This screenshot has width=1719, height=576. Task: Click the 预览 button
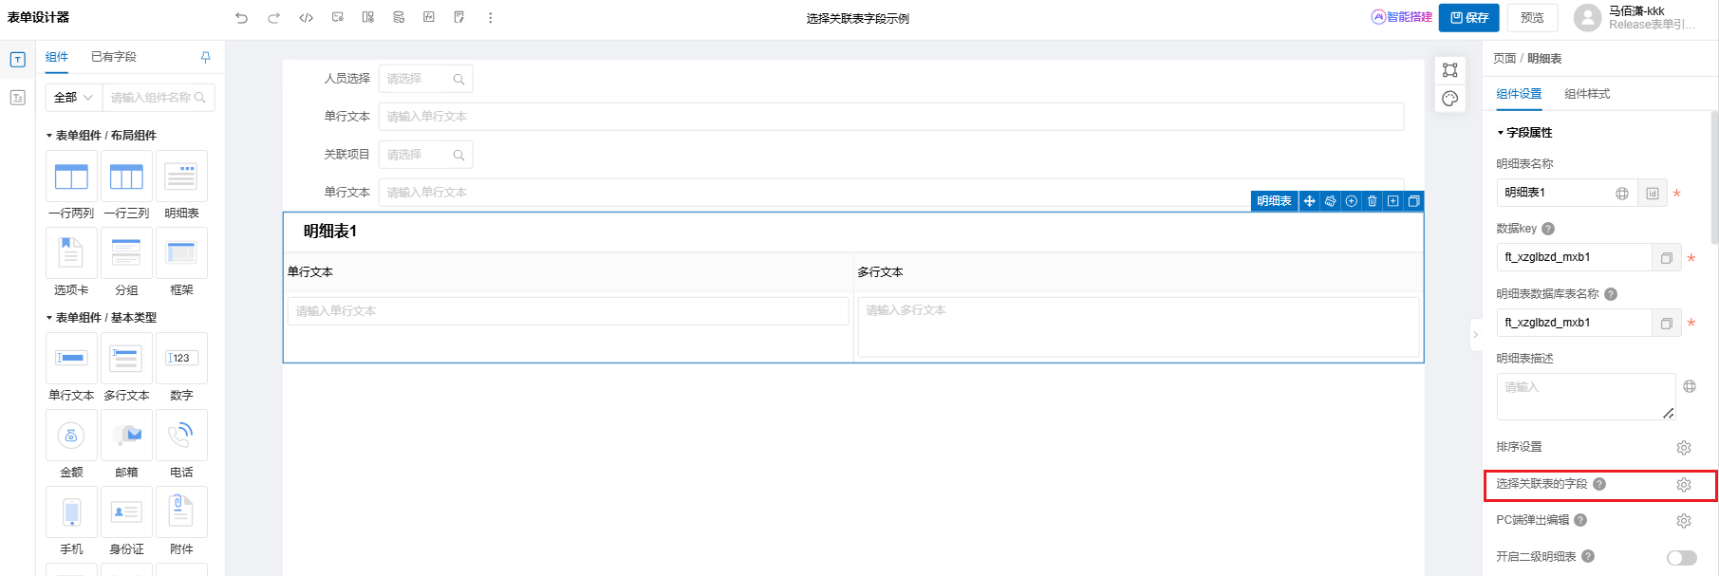[x=1532, y=18]
